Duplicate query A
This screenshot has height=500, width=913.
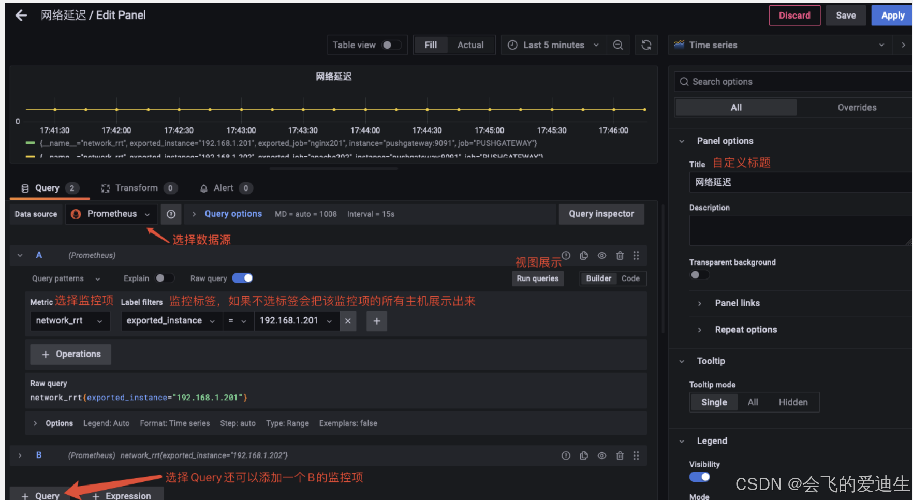click(584, 255)
